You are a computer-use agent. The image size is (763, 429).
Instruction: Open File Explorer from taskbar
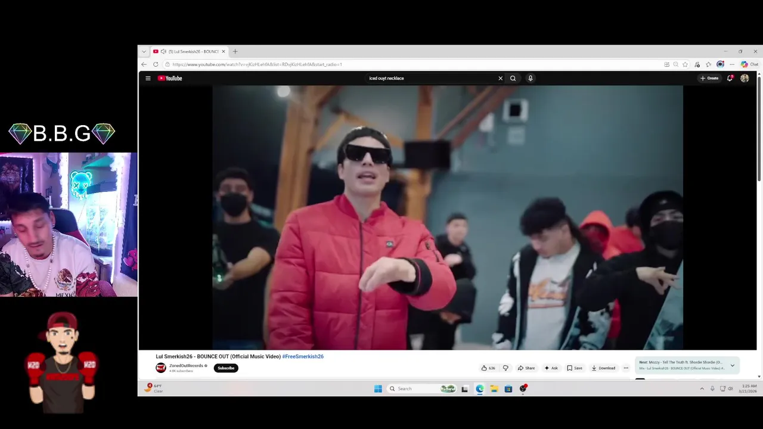pyautogui.click(x=494, y=388)
